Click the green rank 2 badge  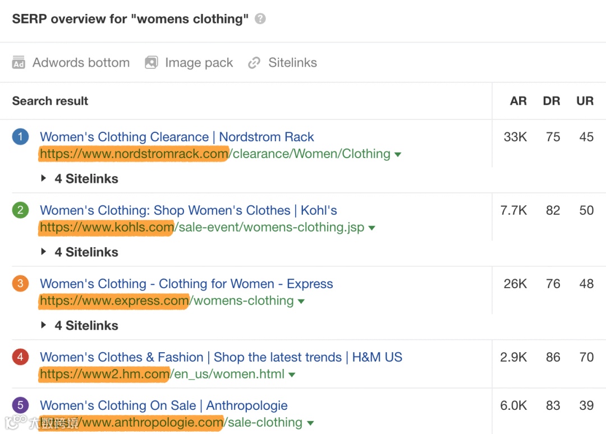pyautogui.click(x=20, y=210)
